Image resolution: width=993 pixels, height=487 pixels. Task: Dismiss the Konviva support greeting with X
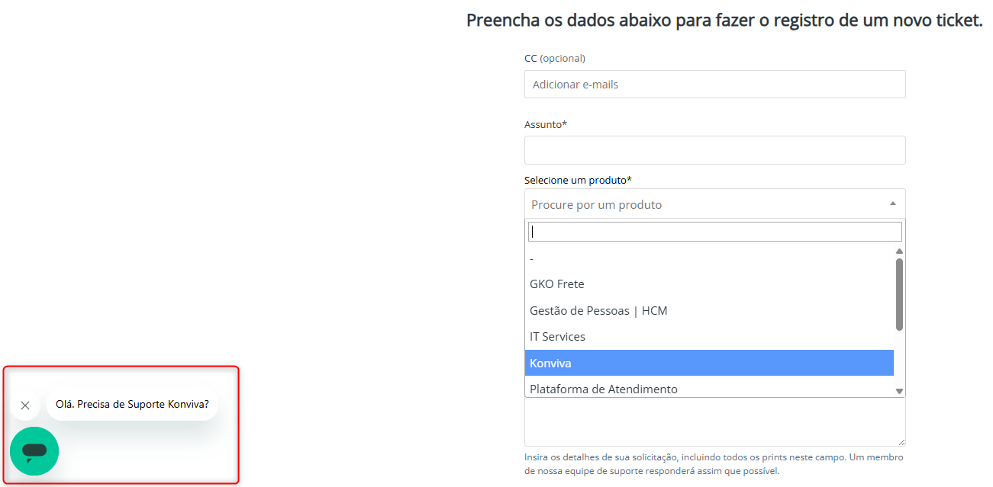[25, 405]
